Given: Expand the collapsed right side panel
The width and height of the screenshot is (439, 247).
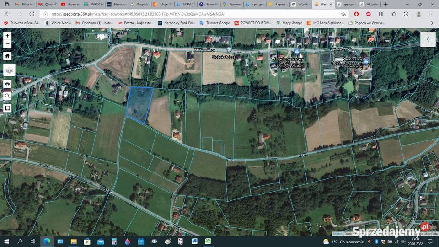Looking at the screenshot, I should pyautogui.click(x=428, y=39).
